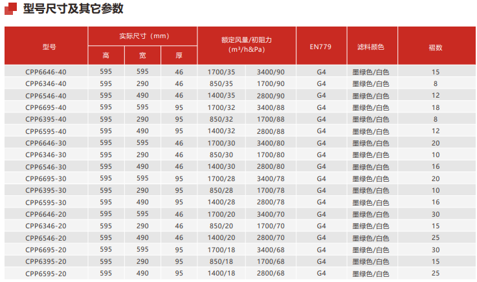Viewport: 477px width, 282px height.
Task: Select the CPP6395-40 model row
Action: (x=45, y=119)
